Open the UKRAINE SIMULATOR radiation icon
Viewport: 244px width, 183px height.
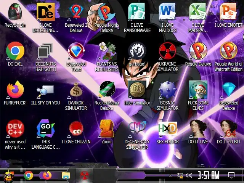[167, 51]
